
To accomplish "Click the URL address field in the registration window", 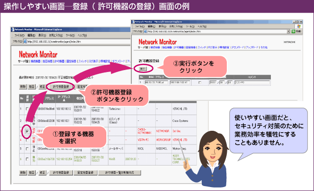I will pos(217,31).
